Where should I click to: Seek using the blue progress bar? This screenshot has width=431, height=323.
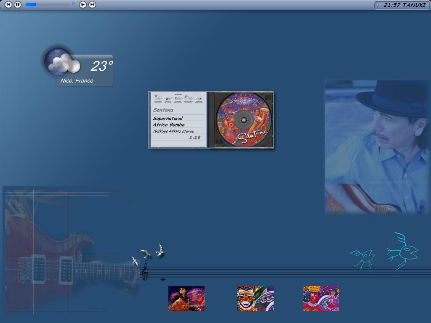tap(47, 4)
